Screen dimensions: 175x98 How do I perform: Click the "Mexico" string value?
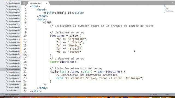pos(74,45)
